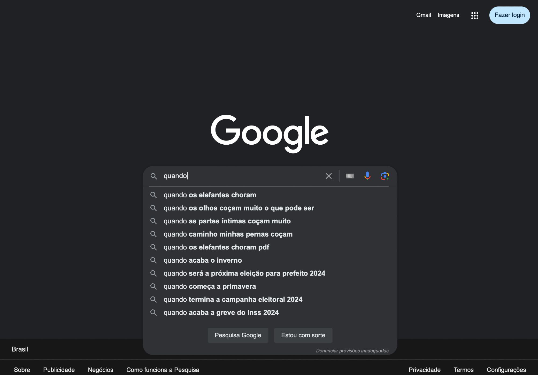Screen dimensions: 538x375
Task: Choose 'quando as partes íntimas coçam muito'
Action: [270, 221]
